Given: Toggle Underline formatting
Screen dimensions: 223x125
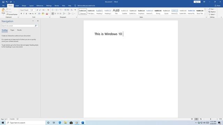Looking at the screenshot, I should pyautogui.click(x=26, y=14).
